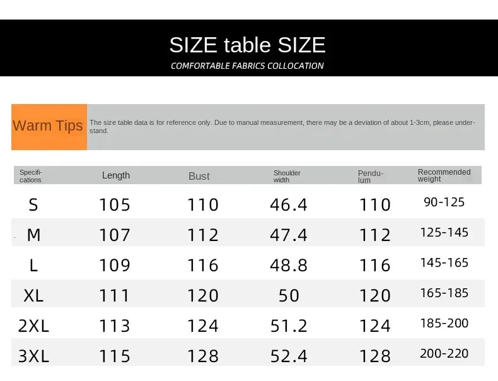This screenshot has width=498, height=381.
Task: Click the 3XL size row label
Action: point(33,356)
